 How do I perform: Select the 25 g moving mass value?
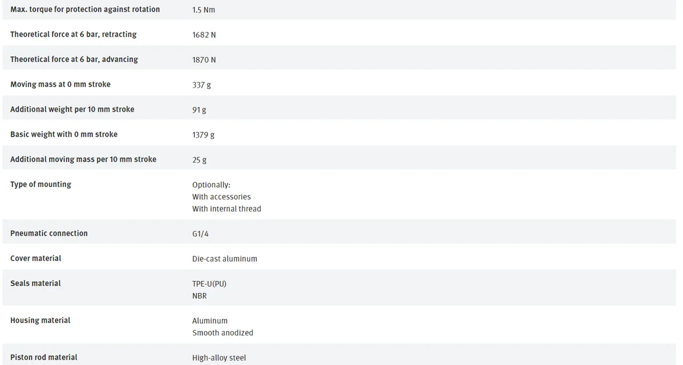point(199,160)
